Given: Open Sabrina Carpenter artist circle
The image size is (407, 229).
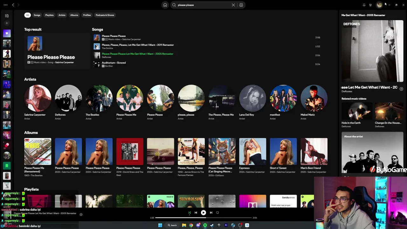Looking at the screenshot, I should pyautogui.click(x=38, y=98).
